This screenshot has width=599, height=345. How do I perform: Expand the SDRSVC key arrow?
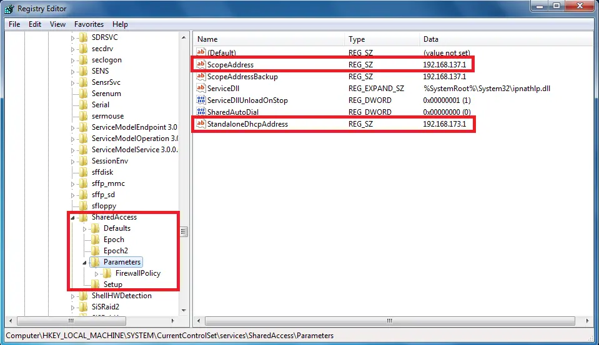pyautogui.click(x=72, y=38)
